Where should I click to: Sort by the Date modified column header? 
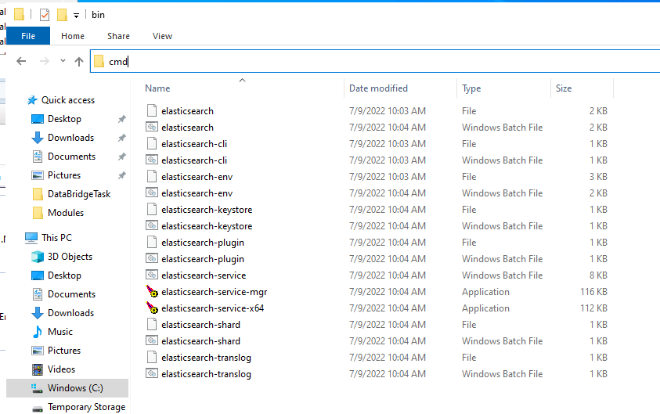tap(378, 88)
